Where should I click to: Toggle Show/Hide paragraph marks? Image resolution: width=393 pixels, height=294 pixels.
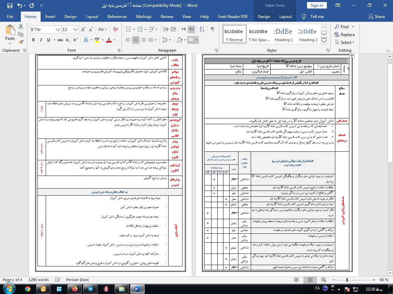click(213, 30)
